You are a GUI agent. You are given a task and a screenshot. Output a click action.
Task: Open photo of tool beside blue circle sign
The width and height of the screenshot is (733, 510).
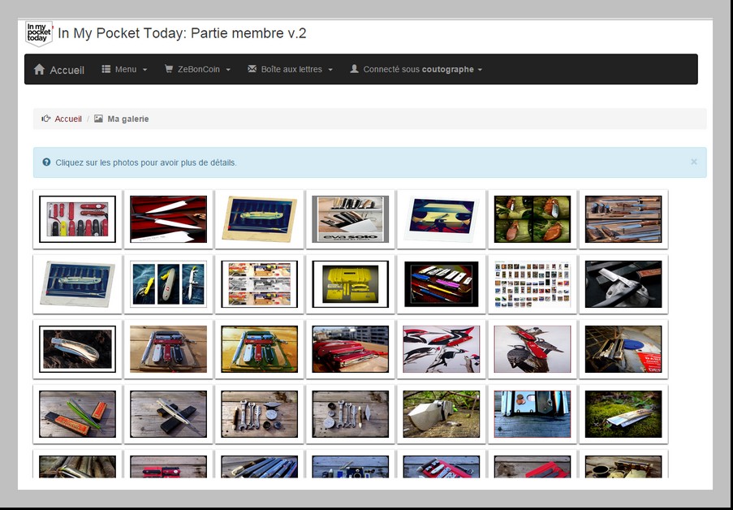pyautogui.click(x=623, y=349)
